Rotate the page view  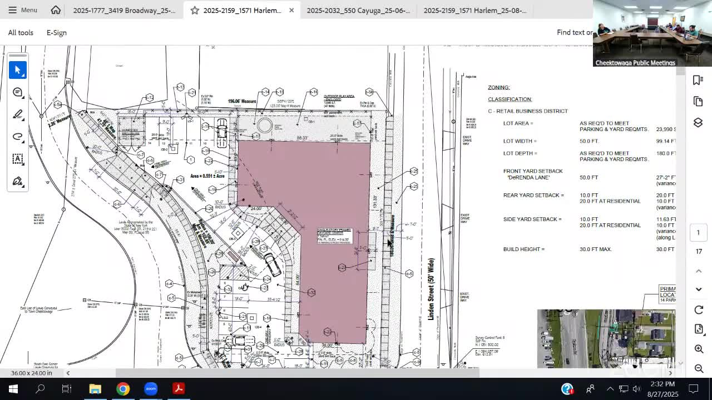coord(699,310)
